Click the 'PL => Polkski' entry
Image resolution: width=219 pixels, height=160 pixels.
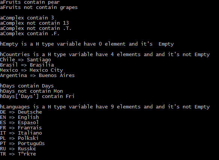(19, 138)
